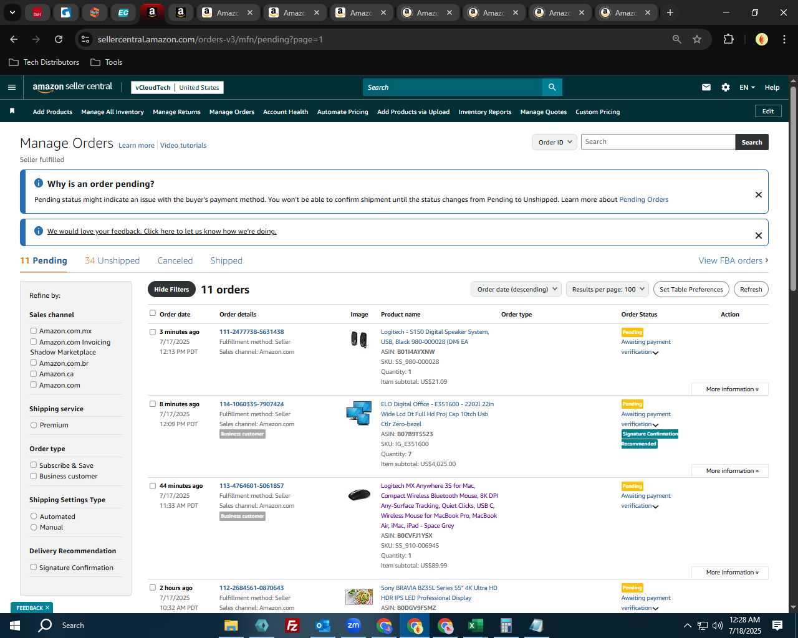Open Automate Pricing menu item

[x=342, y=112]
